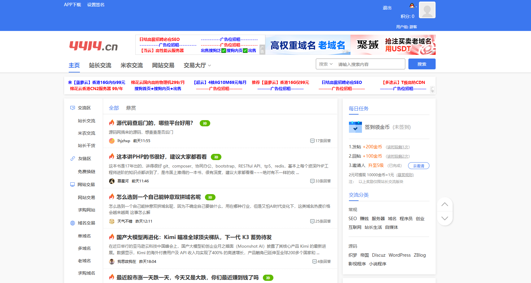Click into the 请输入搜索内容 search field

[370, 64]
